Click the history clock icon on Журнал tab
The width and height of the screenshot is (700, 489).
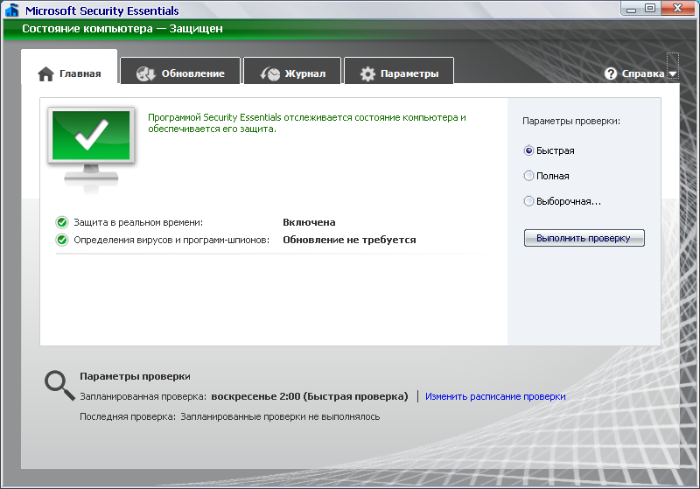point(270,74)
